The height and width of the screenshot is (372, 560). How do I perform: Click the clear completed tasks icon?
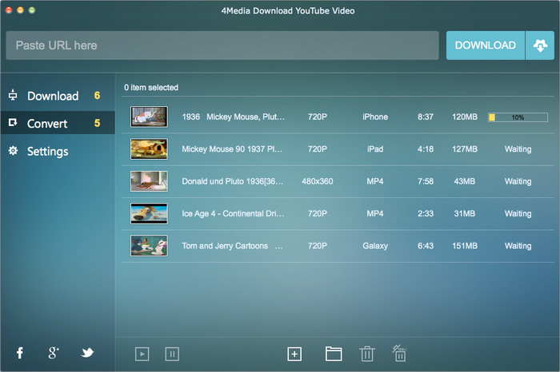coord(399,353)
